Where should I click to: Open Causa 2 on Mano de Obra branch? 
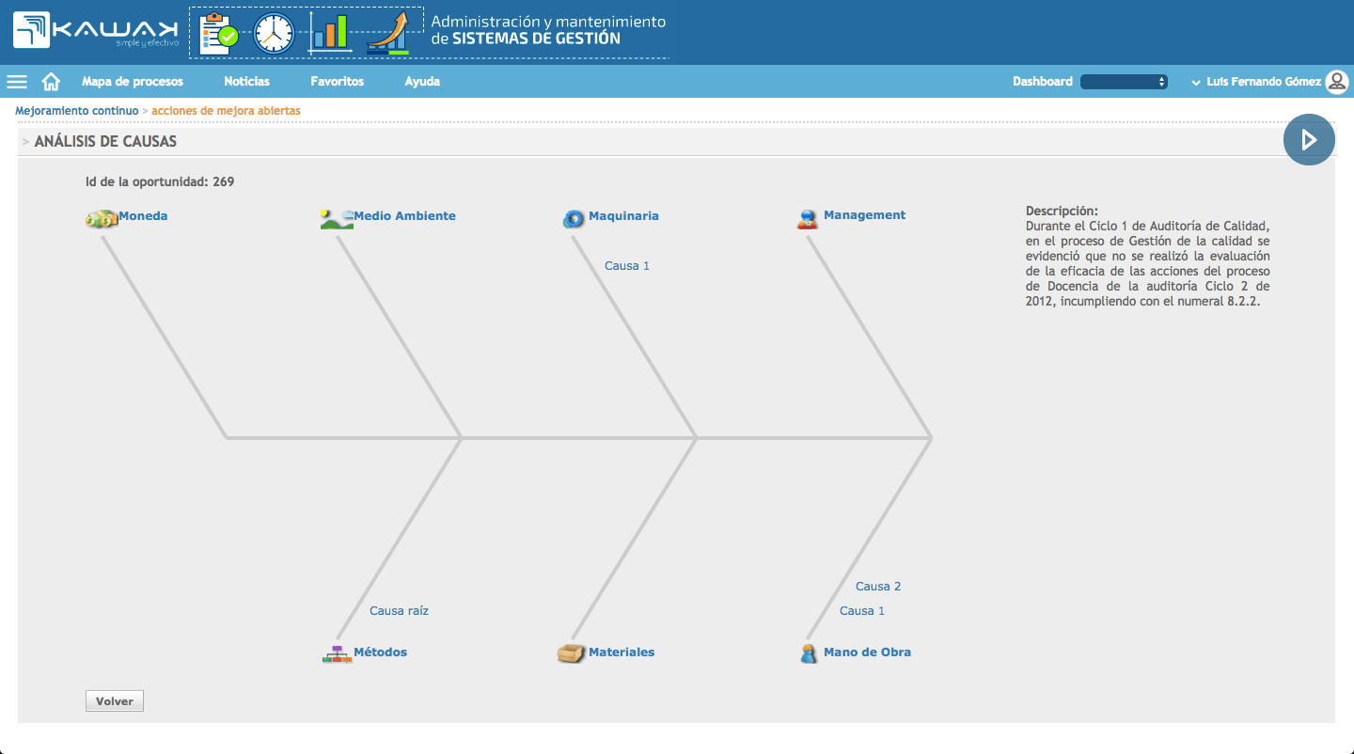point(878,587)
